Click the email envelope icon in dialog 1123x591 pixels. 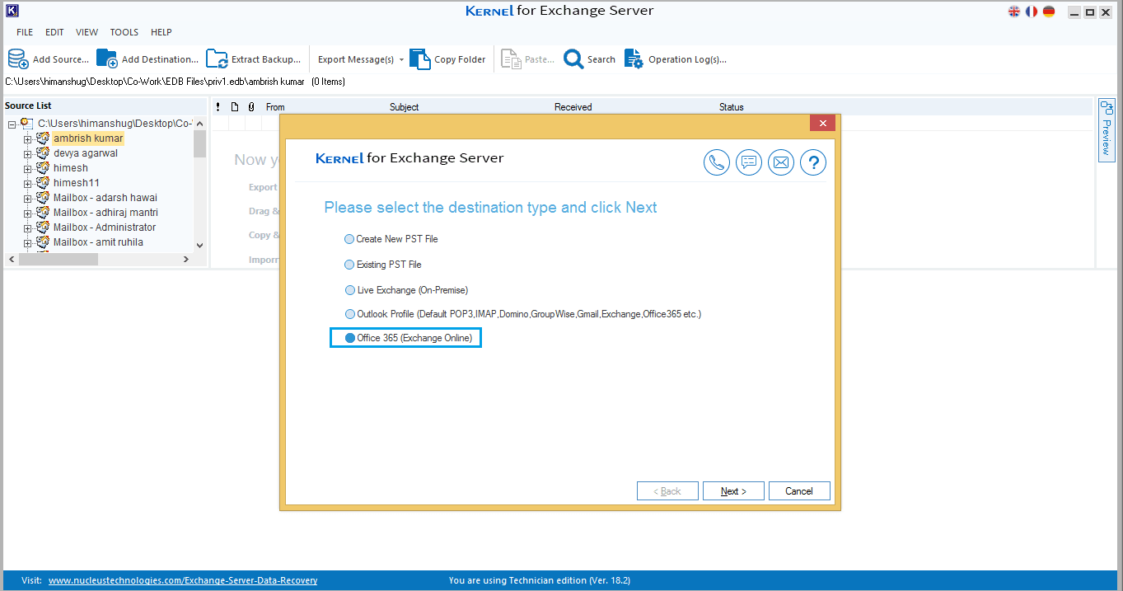(781, 162)
